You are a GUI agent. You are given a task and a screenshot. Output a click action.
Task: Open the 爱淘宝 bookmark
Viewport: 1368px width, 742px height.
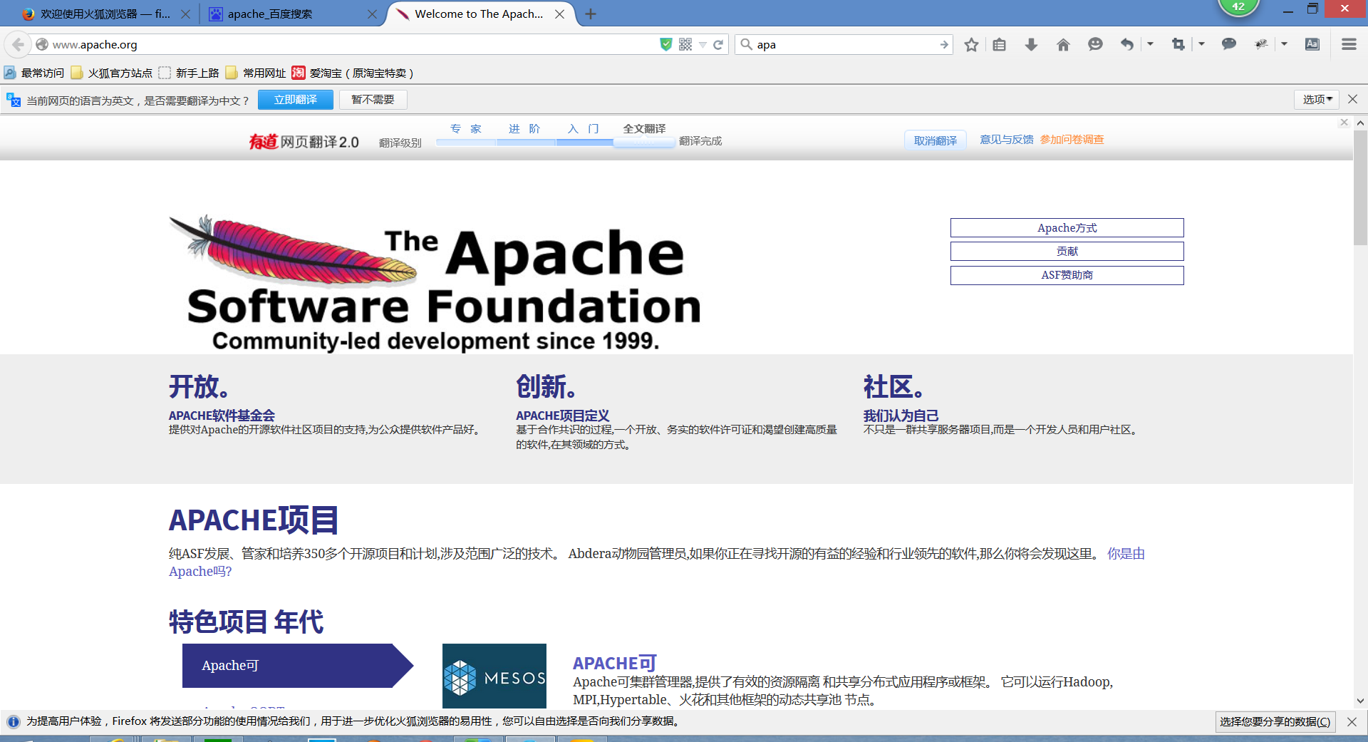click(x=353, y=73)
